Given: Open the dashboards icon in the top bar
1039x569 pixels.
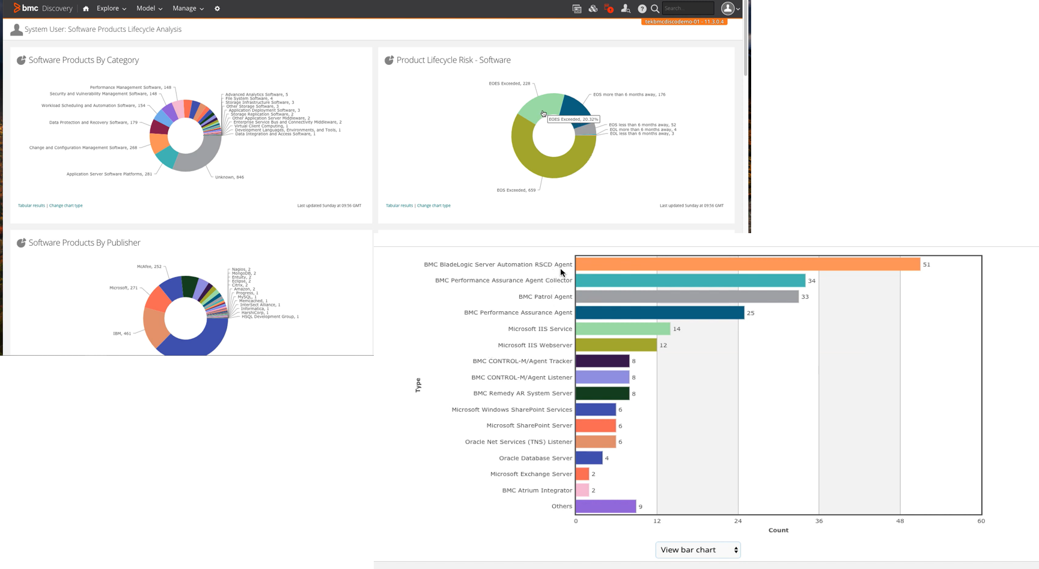Looking at the screenshot, I should (577, 8).
